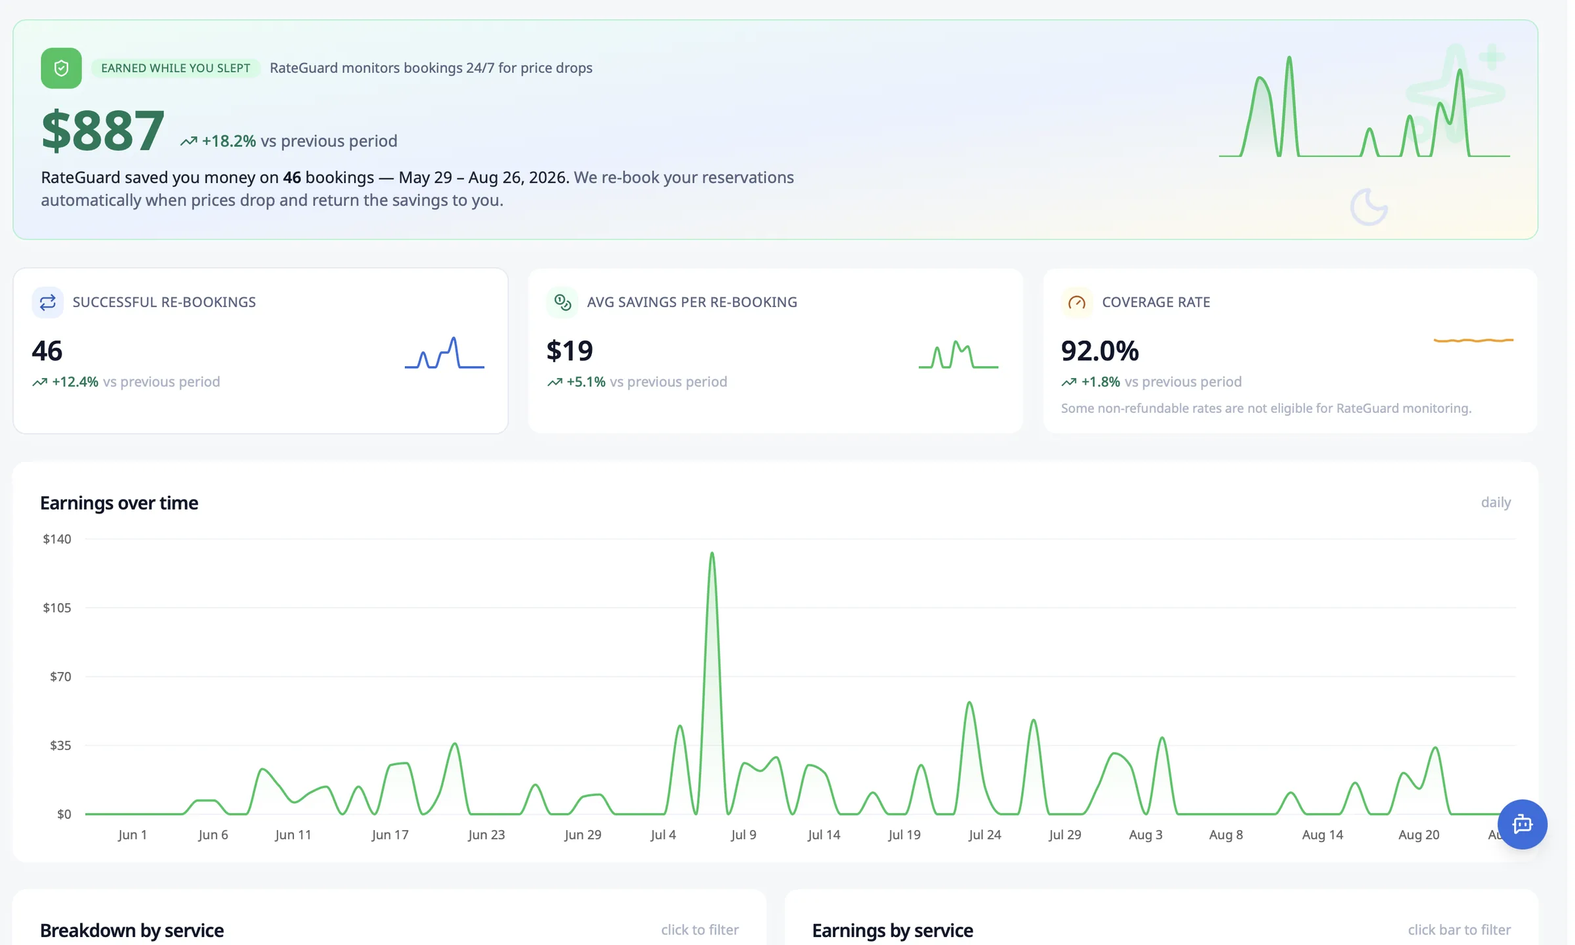Click the banner sparkline chart thumbnail
The width and height of the screenshot is (1575, 945).
pyautogui.click(x=1364, y=107)
